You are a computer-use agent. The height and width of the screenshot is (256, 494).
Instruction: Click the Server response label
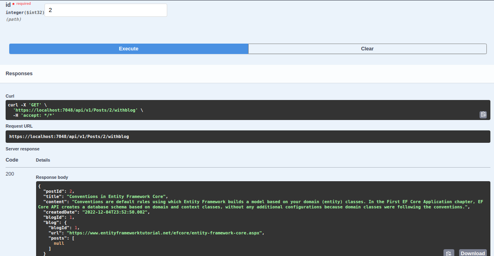click(x=22, y=149)
